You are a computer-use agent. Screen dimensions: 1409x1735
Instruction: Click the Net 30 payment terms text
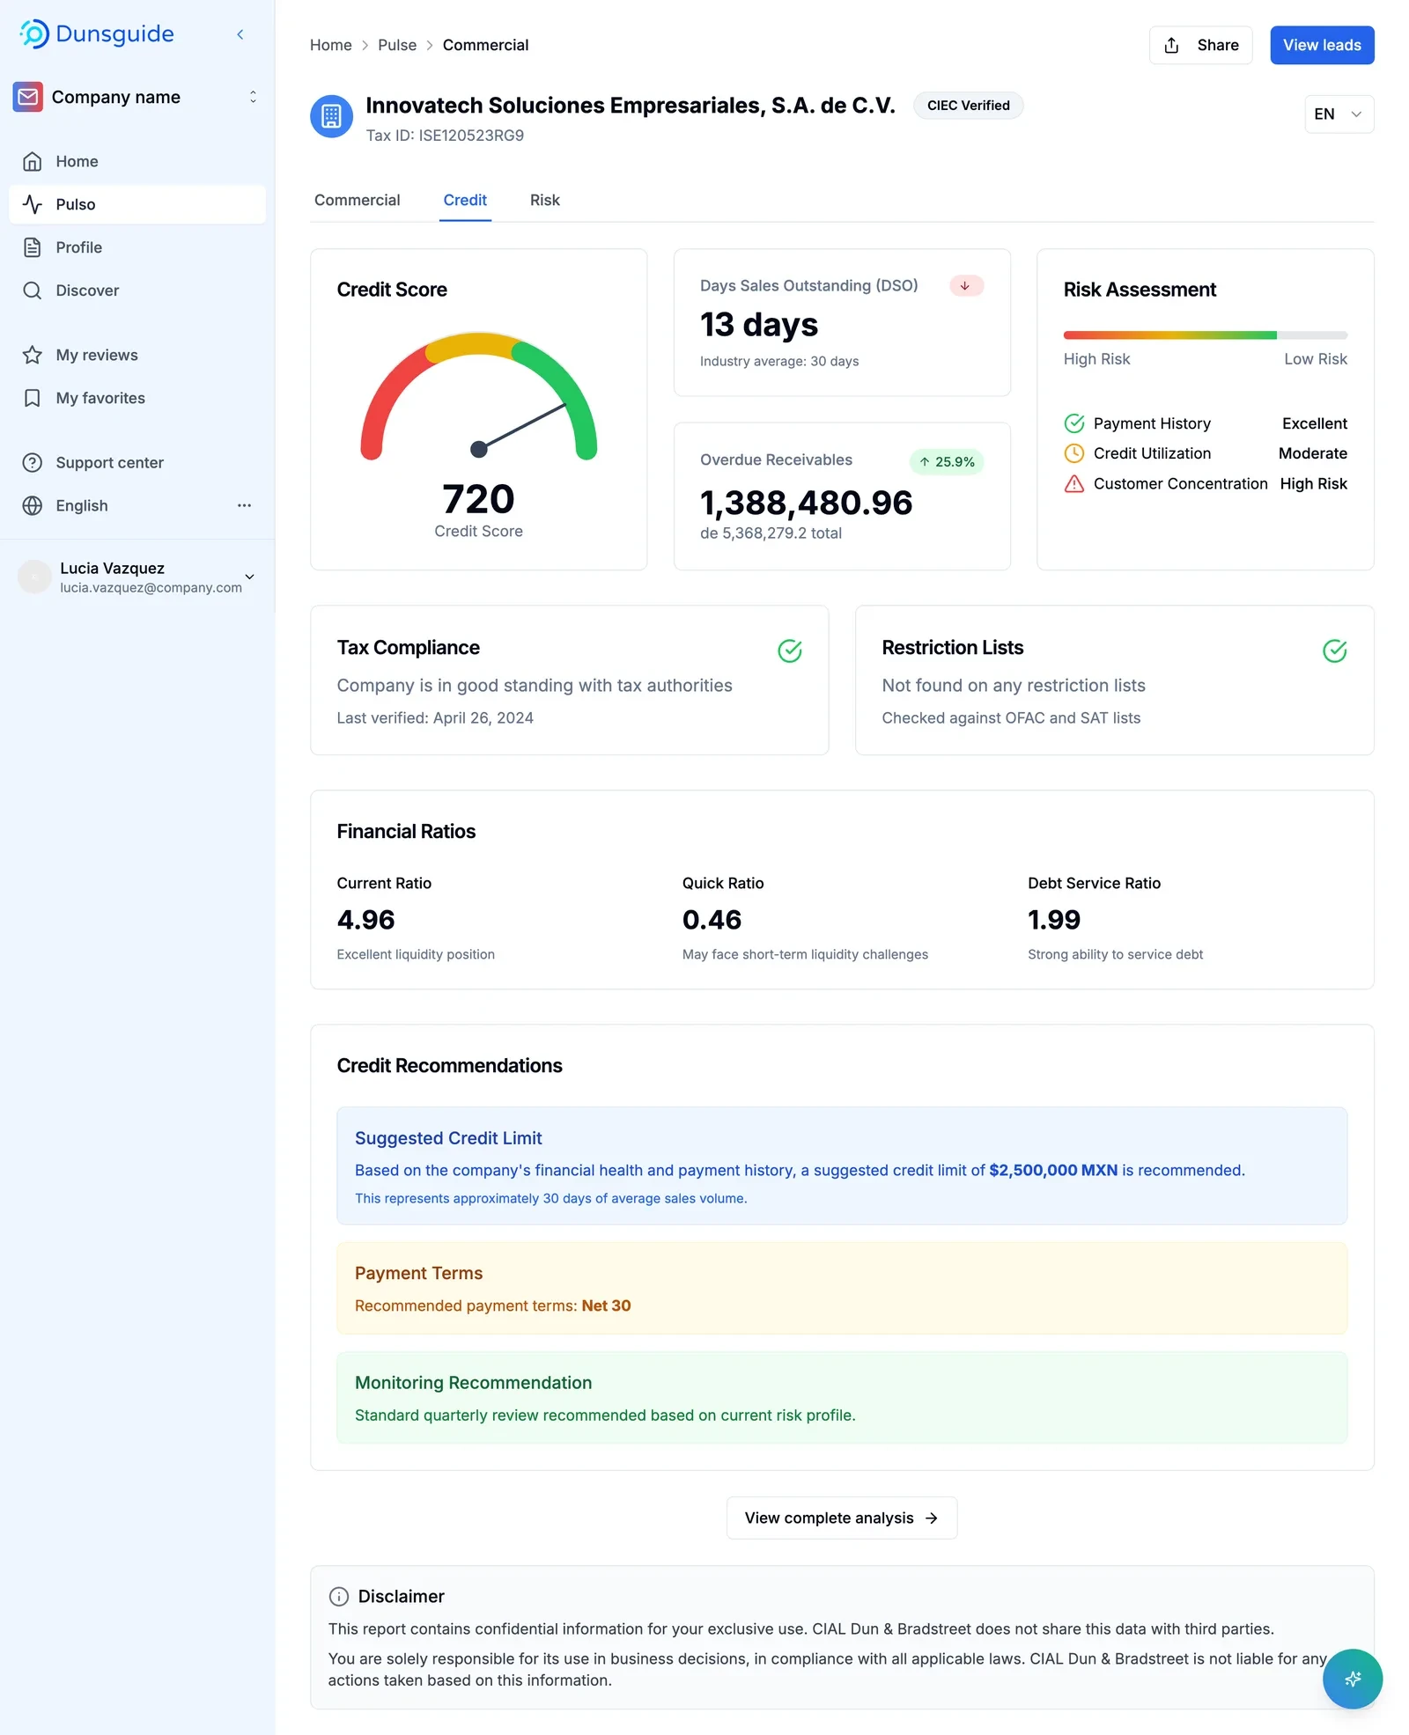(607, 1305)
